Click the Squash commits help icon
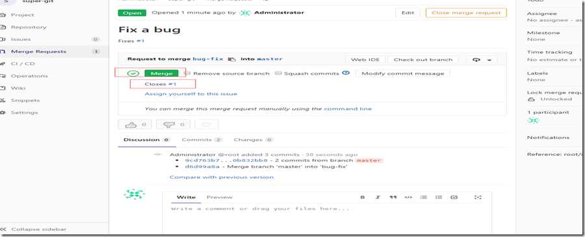 click(346, 73)
